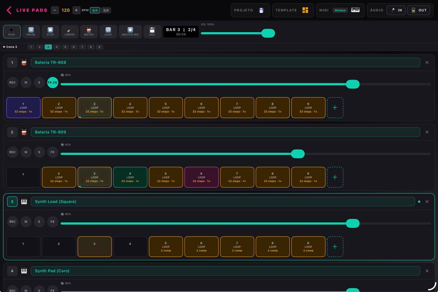
Task: Switch to scene tab 1
Action: click(x=31, y=47)
